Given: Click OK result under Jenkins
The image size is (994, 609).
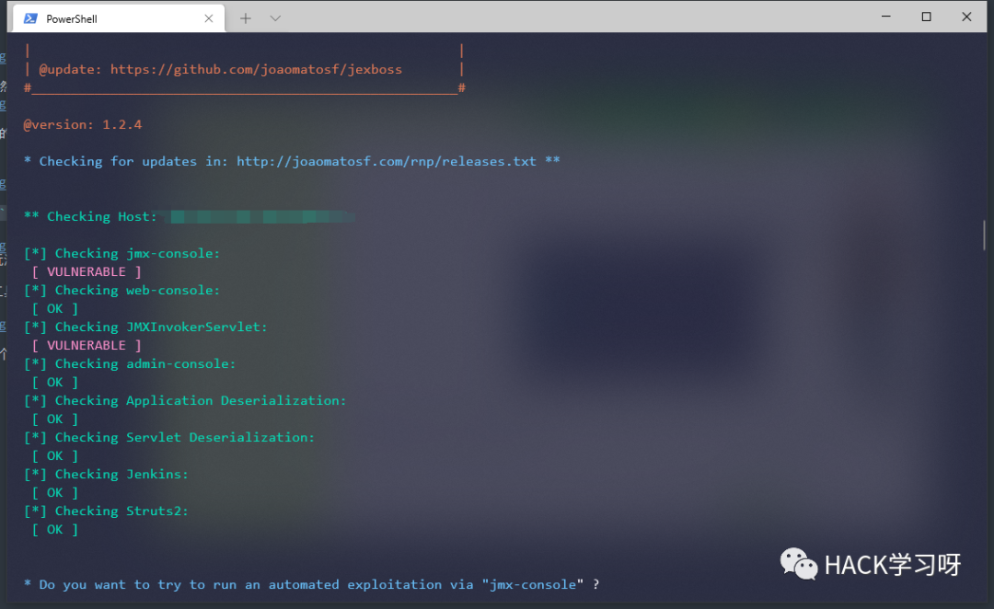Looking at the screenshot, I should click(54, 492).
